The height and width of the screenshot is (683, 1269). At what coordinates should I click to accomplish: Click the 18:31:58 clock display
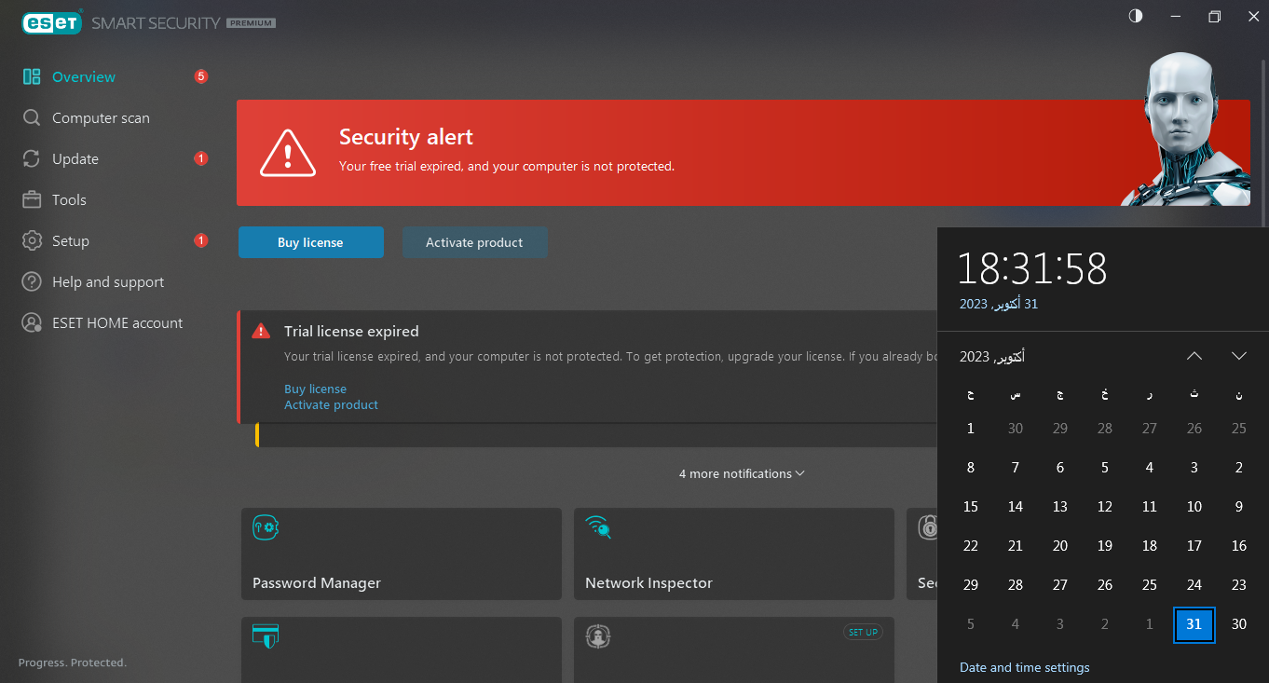pyautogui.click(x=1032, y=269)
